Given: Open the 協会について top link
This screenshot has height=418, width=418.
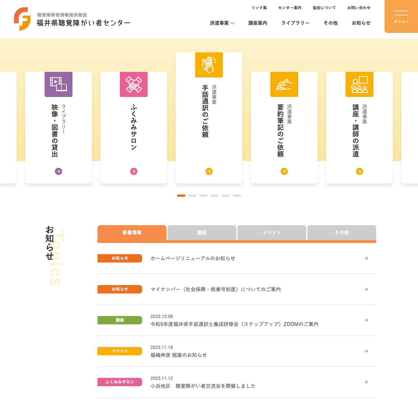Looking at the screenshot, I should tap(324, 8).
